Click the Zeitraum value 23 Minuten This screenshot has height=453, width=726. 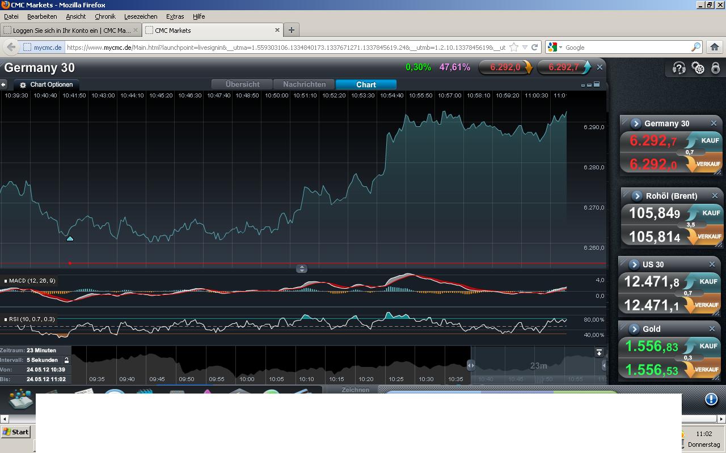(41, 351)
